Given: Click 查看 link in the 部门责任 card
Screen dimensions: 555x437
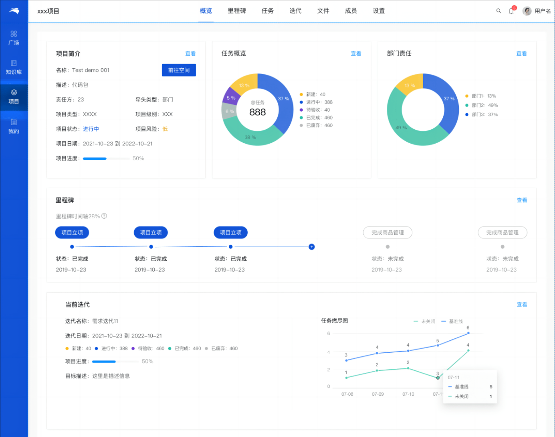Looking at the screenshot, I should pos(521,54).
